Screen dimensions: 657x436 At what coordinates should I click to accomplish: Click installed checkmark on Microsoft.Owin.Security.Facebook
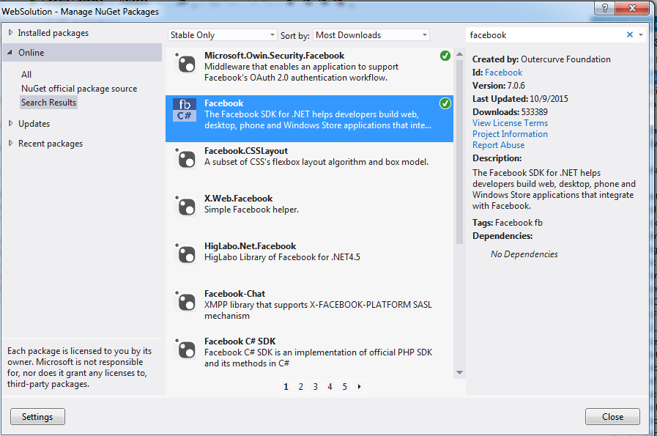click(x=445, y=56)
